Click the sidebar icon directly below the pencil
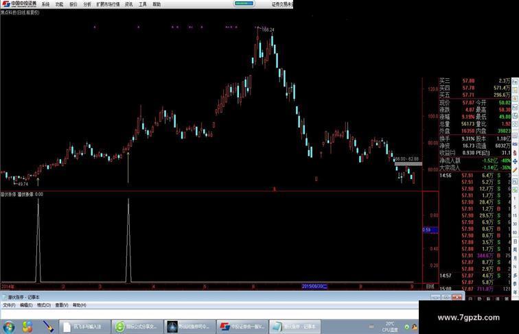519x334 pixels. point(515,181)
